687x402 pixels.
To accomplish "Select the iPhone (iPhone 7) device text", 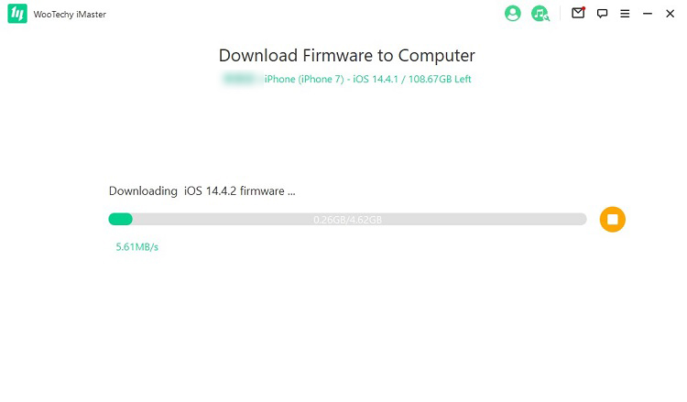I will point(304,80).
